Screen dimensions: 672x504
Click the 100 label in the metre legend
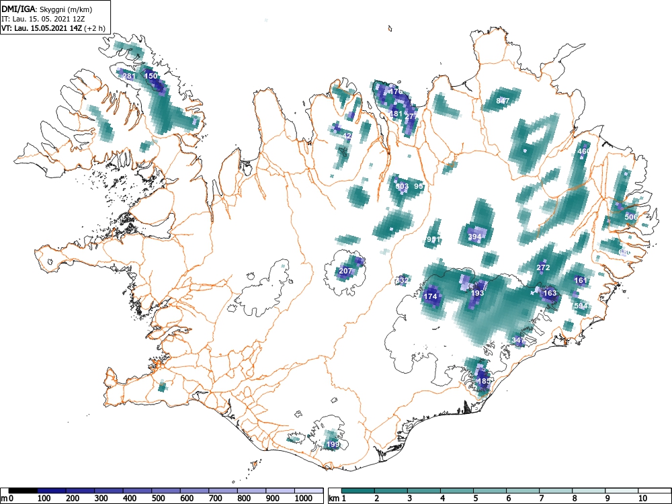44,498
